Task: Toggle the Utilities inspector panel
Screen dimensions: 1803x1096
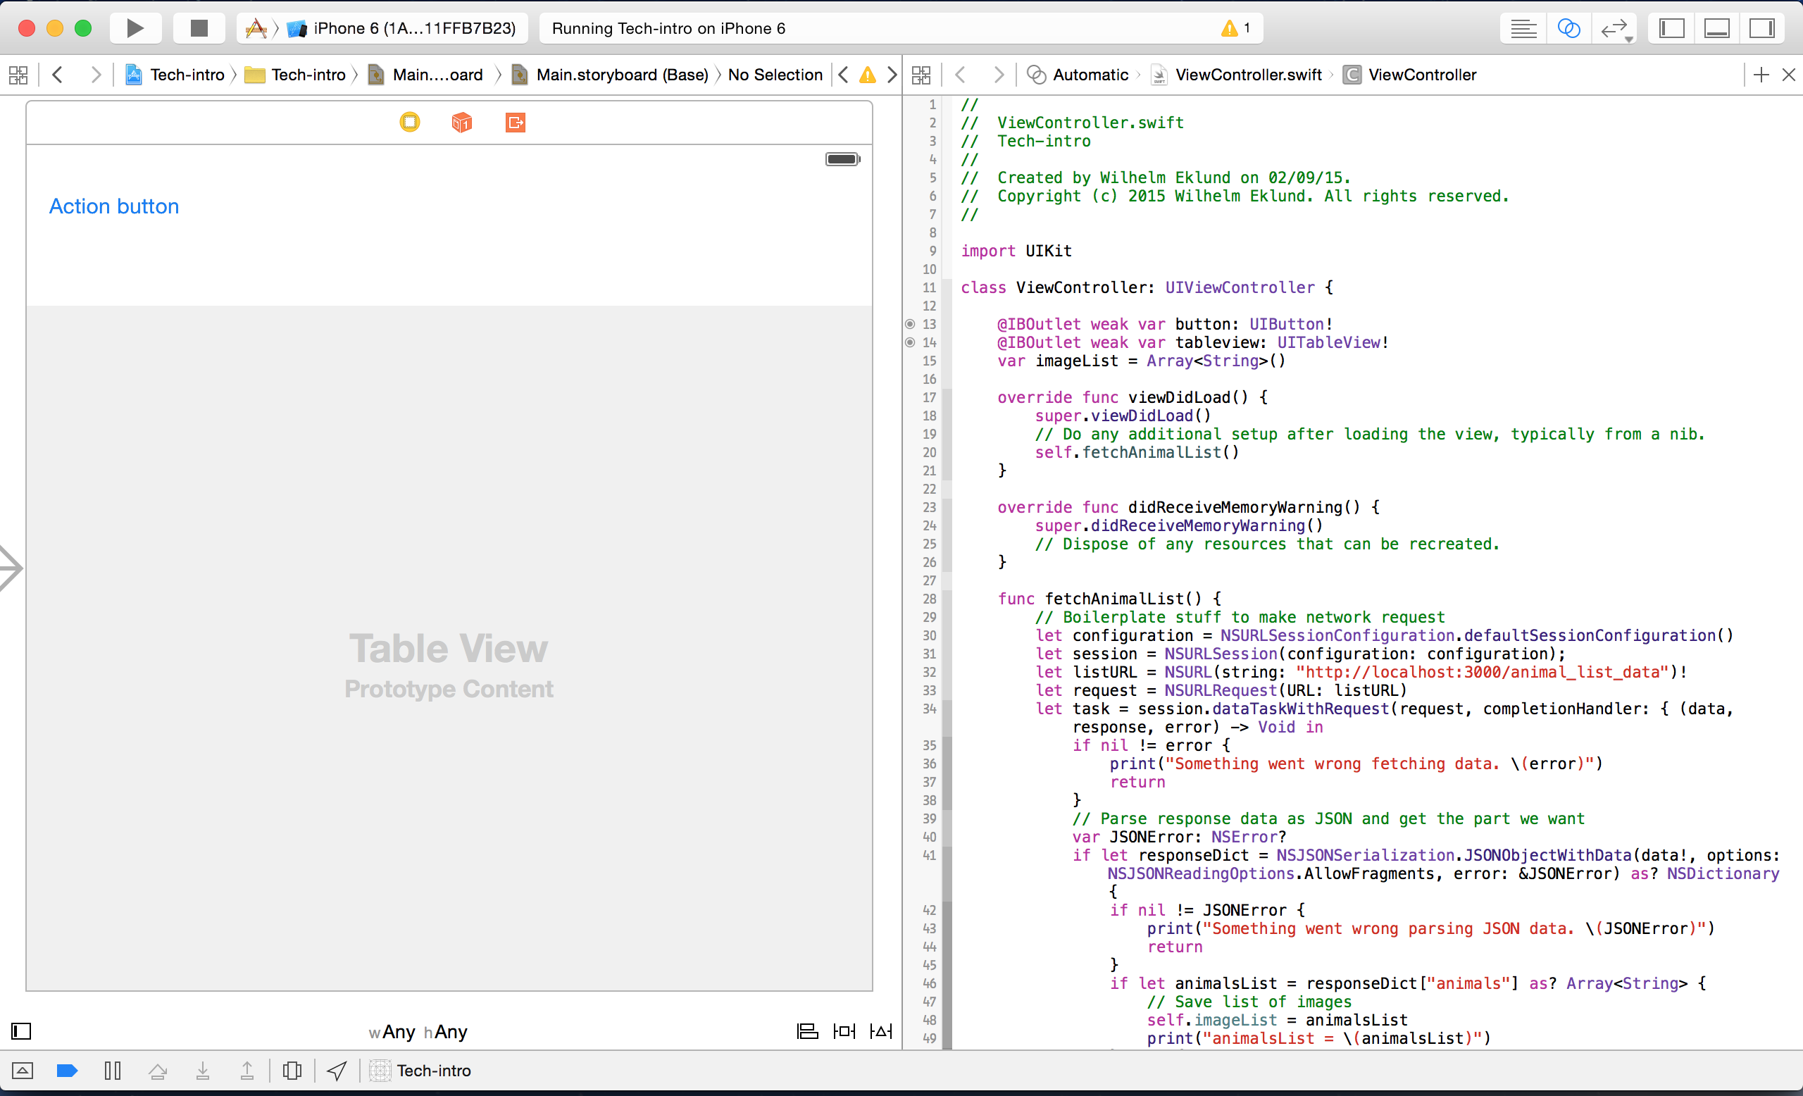Action: pos(1761,29)
